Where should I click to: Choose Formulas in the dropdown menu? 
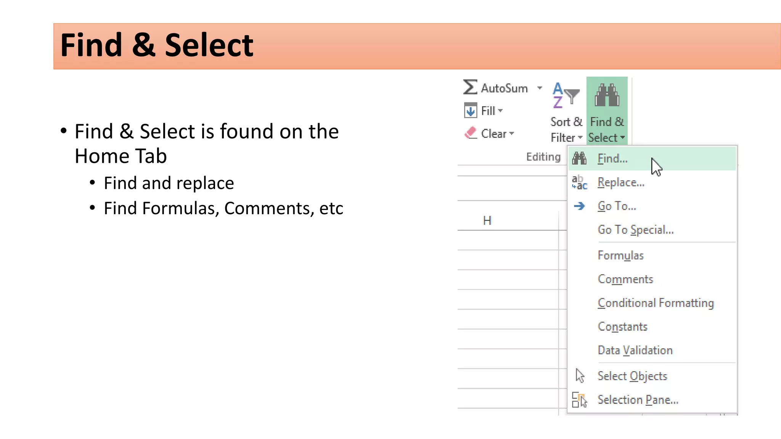point(620,255)
